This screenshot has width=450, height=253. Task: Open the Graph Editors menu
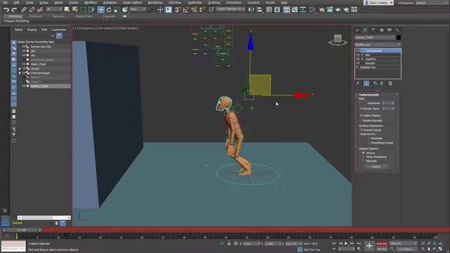132,3
